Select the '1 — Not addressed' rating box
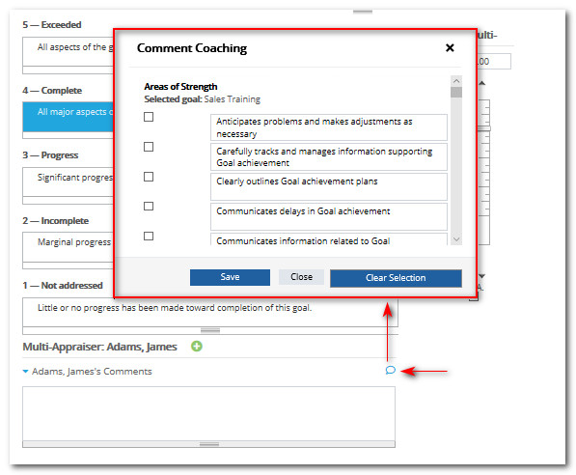 coord(210,312)
